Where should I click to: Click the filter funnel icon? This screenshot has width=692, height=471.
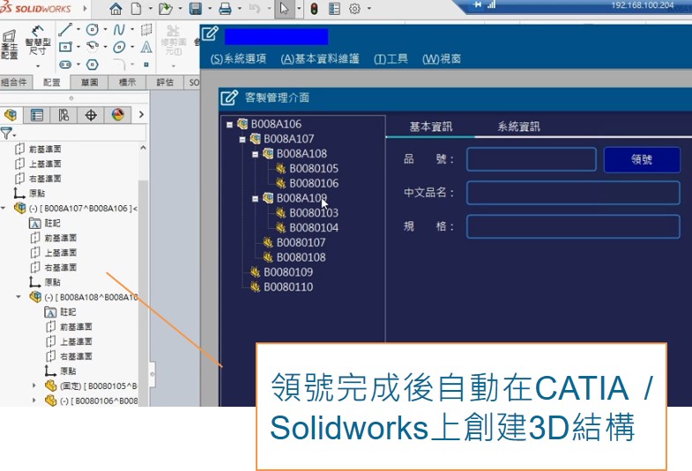coord(6,133)
